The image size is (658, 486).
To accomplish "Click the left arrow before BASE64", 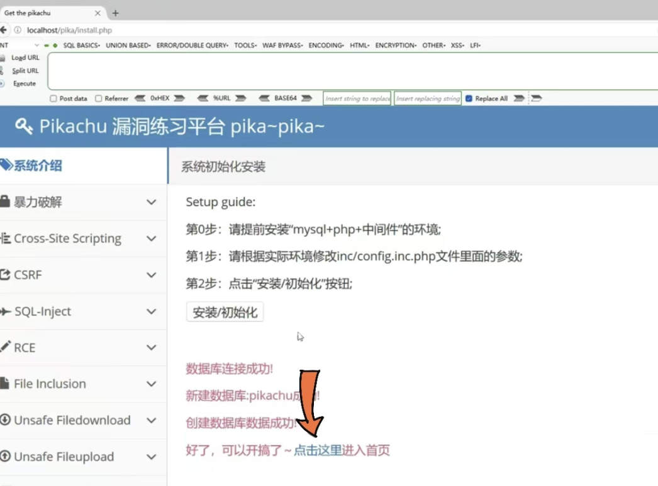I will coord(264,98).
